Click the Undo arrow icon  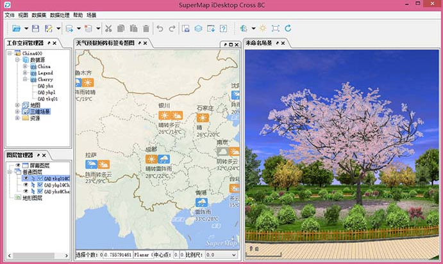[x=160, y=29]
